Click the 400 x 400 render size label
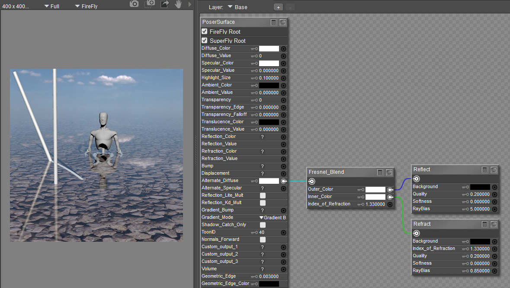Viewport: 510px width, 288px height. (x=16, y=6)
